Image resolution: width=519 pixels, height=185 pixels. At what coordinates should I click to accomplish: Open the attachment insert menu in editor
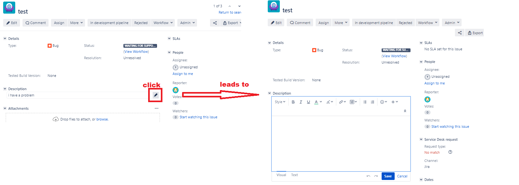353,102
